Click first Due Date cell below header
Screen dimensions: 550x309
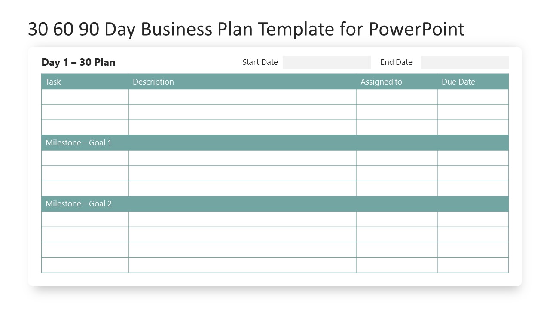point(473,97)
